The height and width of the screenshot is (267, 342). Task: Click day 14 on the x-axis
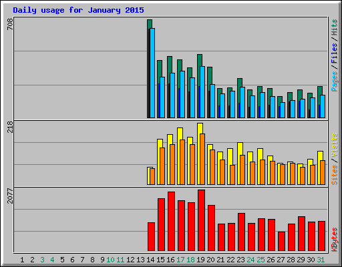point(150,260)
